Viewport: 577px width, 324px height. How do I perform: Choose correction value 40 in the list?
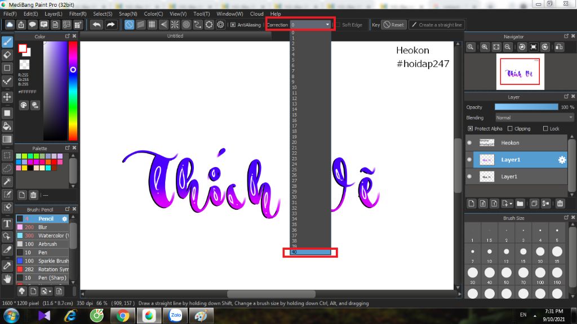click(x=310, y=252)
